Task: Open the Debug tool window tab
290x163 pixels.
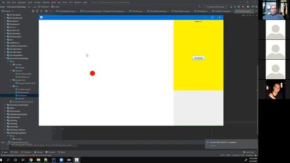Action: pyautogui.click(x=38, y=152)
